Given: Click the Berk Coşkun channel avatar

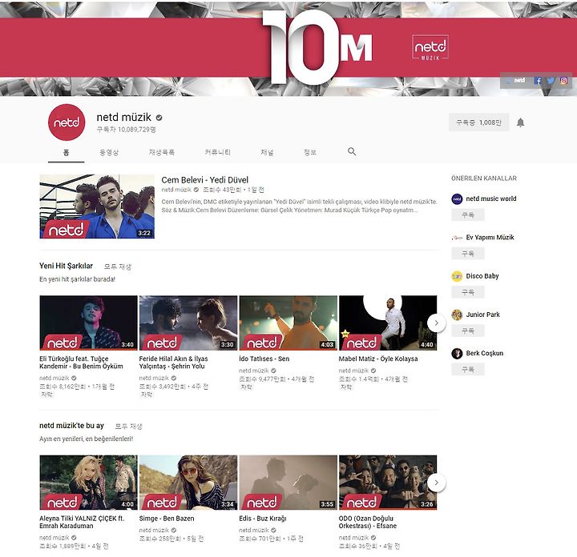Looking at the screenshot, I should [457, 353].
